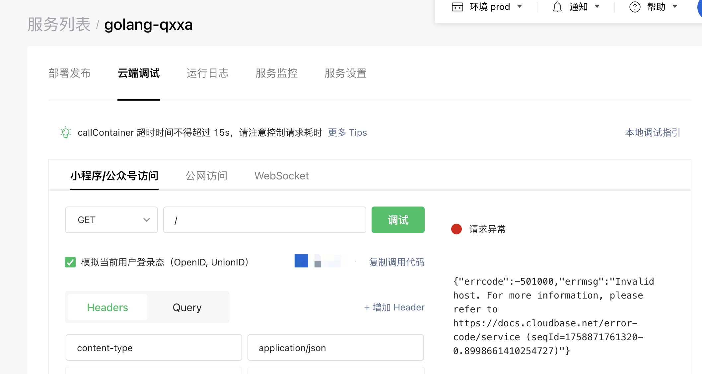Click the request path input field
Viewport: 702px width, 374px height.
tap(264, 220)
